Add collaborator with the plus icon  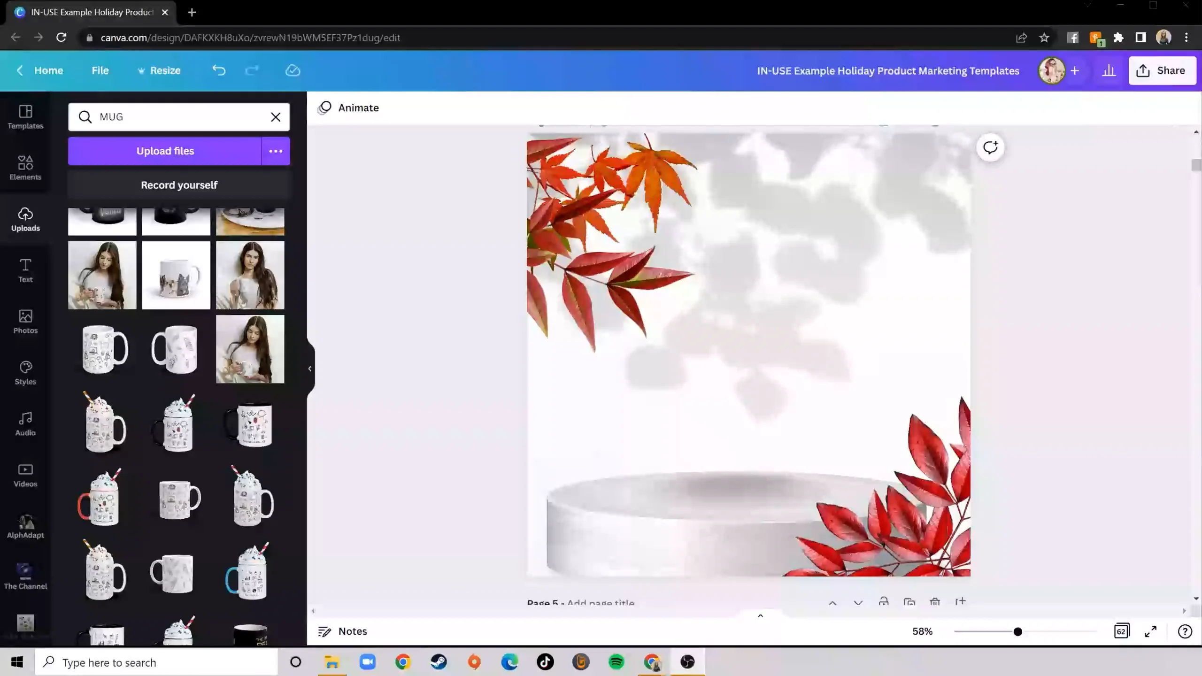click(1075, 70)
